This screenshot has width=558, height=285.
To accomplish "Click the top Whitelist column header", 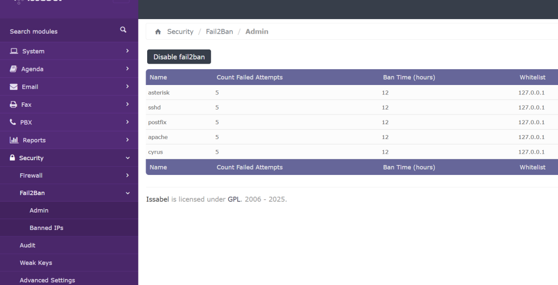I will [532, 77].
